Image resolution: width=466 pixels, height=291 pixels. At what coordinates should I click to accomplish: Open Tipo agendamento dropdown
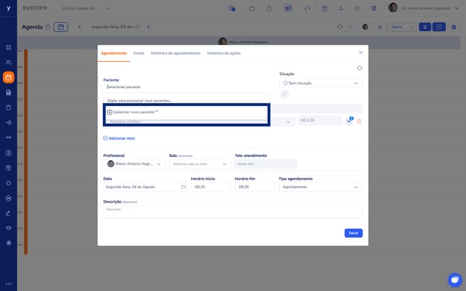click(320, 187)
